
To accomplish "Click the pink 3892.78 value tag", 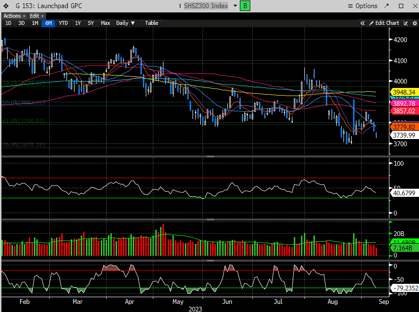I will (x=404, y=104).
